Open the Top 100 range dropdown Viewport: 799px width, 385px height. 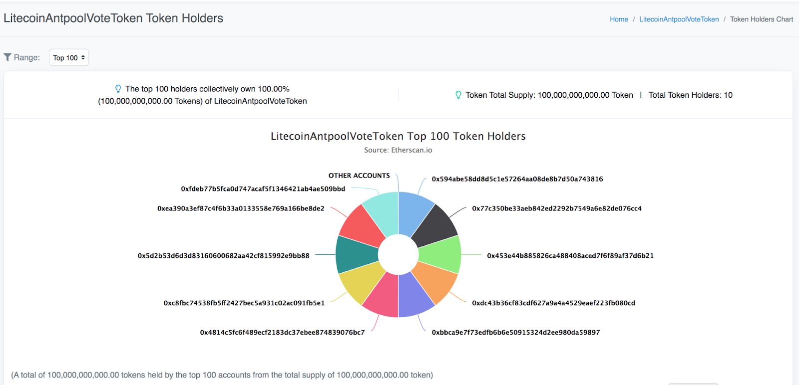point(69,57)
